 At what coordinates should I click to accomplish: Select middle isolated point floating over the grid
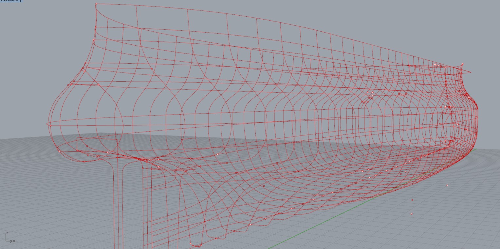tap(412, 200)
